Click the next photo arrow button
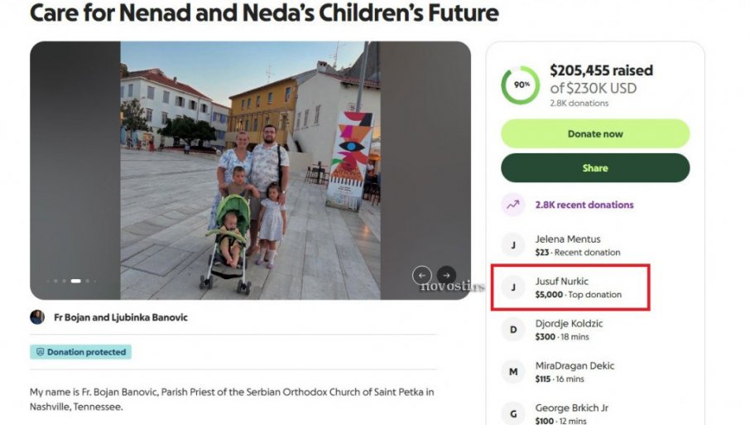Image resolution: width=750 pixels, height=425 pixels. coord(446,275)
